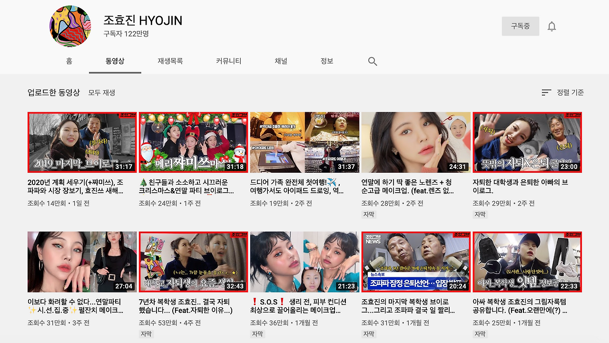This screenshot has width=609, height=343.
Task: Click 조회수 29만회 • 2주 전 metadata
Action: click(x=504, y=203)
